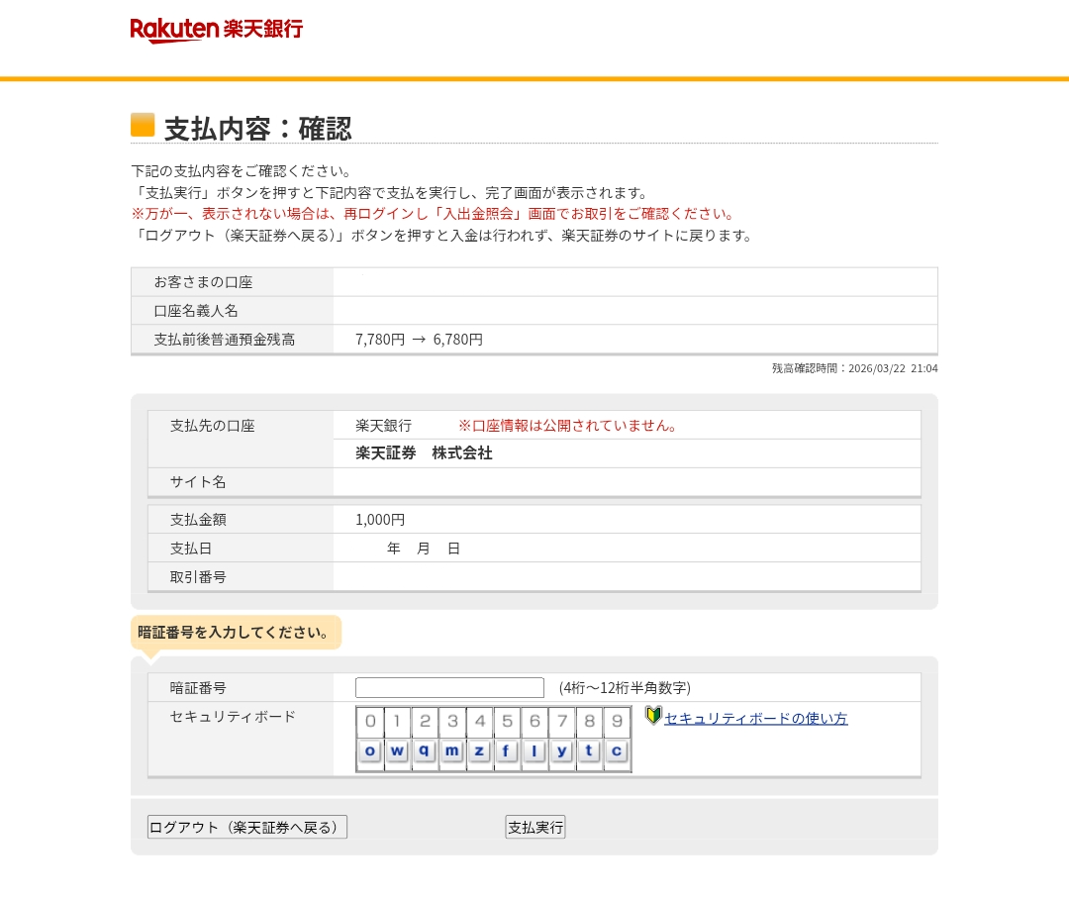Click digit cell '3' on security board

coord(452,722)
